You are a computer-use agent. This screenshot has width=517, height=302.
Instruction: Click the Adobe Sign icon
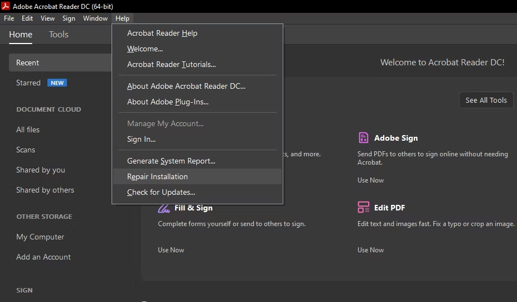364,138
